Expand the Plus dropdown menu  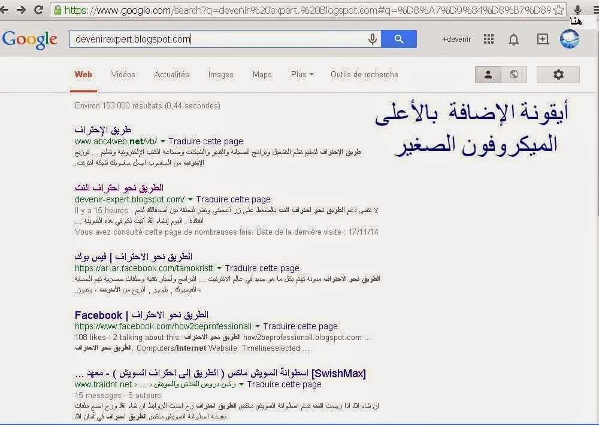coord(302,74)
